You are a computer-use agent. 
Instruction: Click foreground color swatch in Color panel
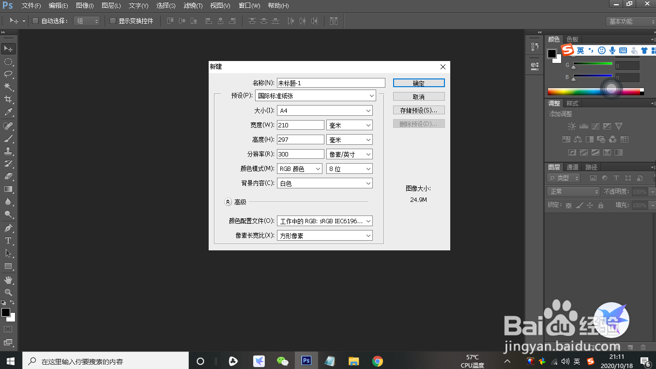(552, 53)
